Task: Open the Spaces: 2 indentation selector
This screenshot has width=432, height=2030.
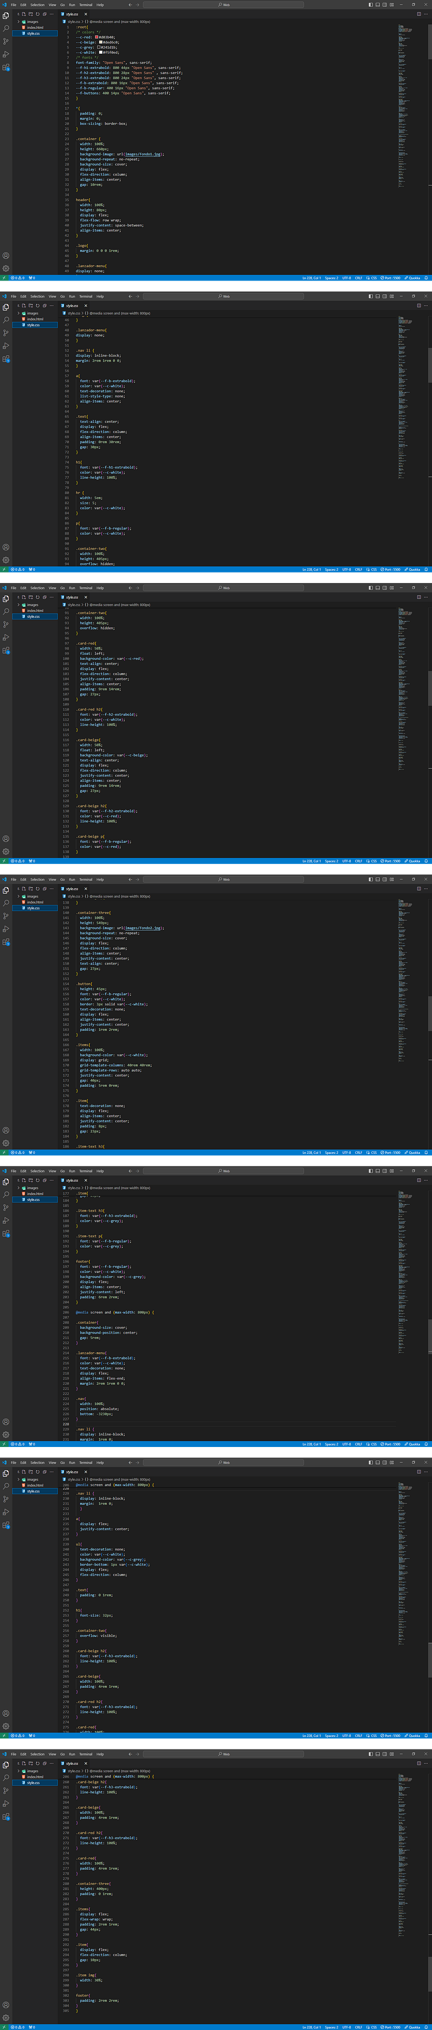Action: (331, 278)
